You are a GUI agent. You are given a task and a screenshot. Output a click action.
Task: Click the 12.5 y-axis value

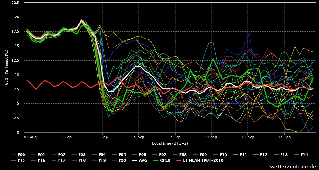16,60
